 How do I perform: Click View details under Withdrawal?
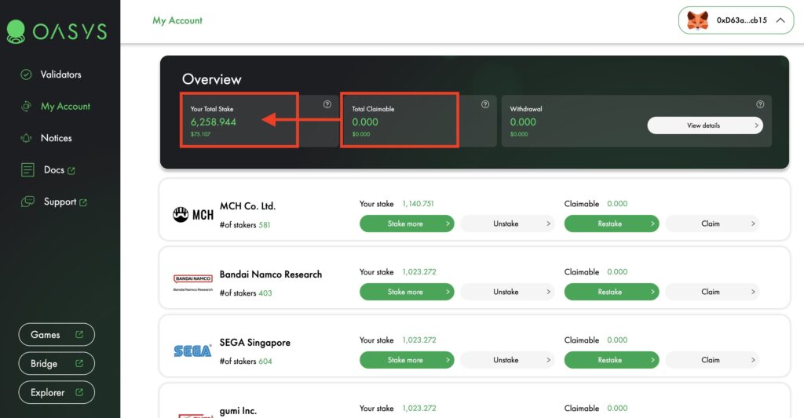(x=705, y=125)
